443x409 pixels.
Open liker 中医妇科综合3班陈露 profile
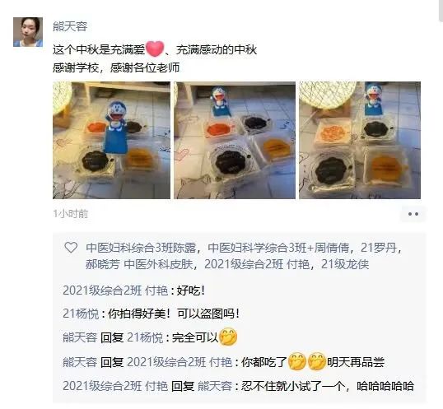(141, 248)
